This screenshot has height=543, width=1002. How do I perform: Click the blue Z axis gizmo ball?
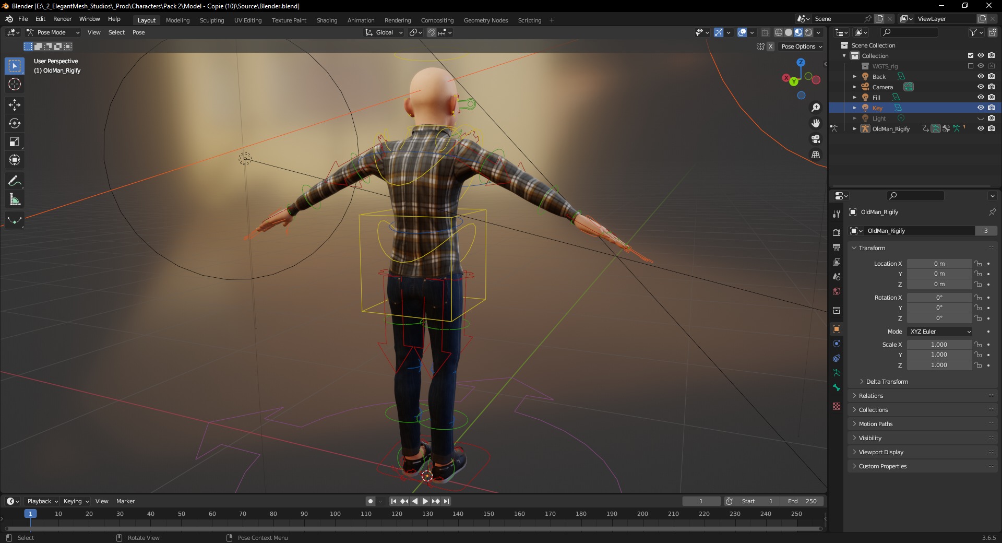tap(801, 62)
